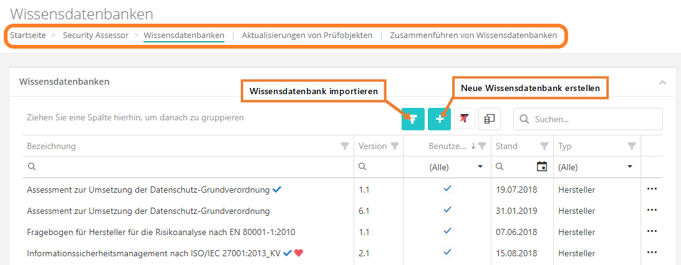Open the Typ column (Alle) filter dropdown
681x265 pixels.
(630, 167)
